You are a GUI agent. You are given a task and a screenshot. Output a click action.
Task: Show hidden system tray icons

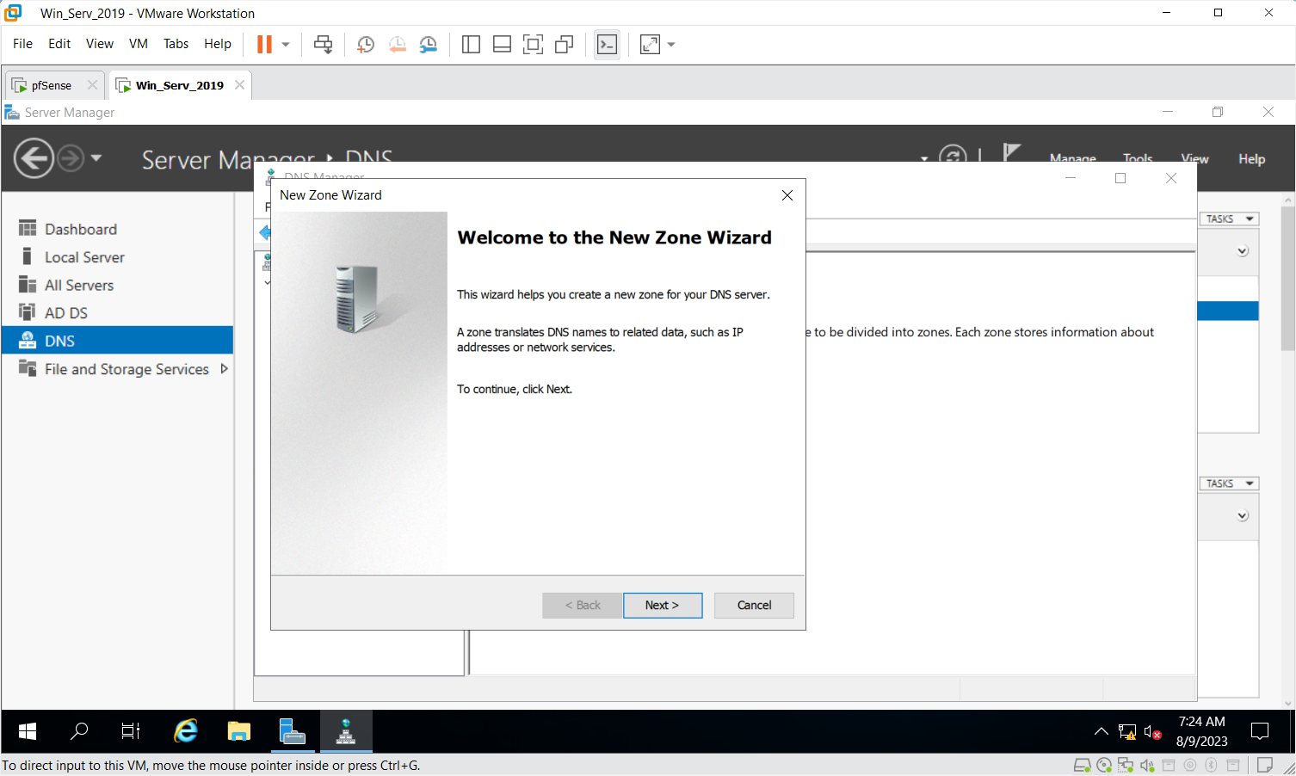coord(1101,732)
